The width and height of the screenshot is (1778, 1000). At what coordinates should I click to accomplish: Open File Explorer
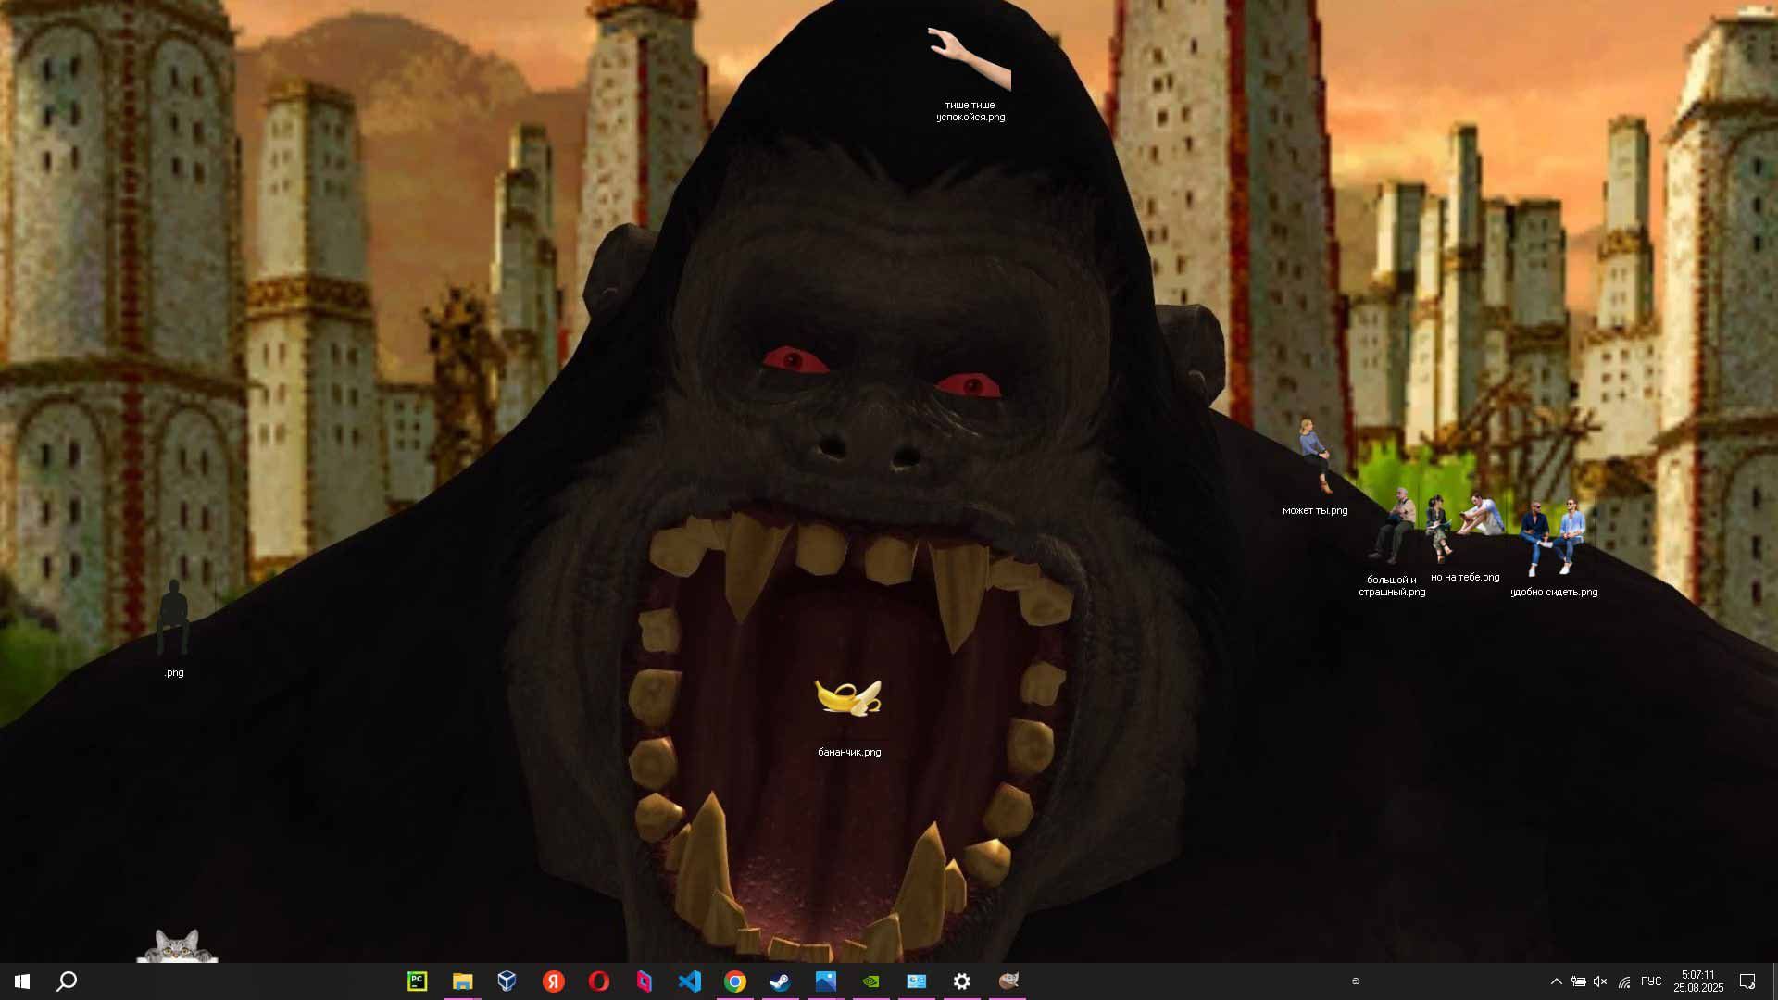pyautogui.click(x=461, y=981)
